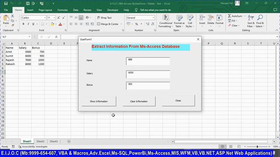Expand the Name Box dropdown arrow
The height and width of the screenshot is (157, 280).
click(x=29, y=37)
